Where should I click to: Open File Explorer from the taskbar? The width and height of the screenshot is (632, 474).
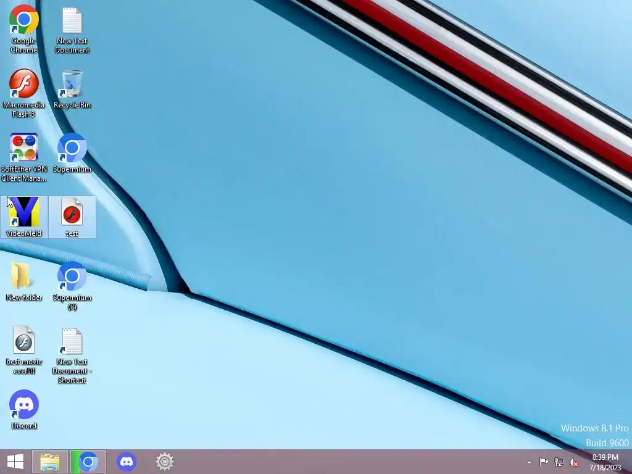49,462
